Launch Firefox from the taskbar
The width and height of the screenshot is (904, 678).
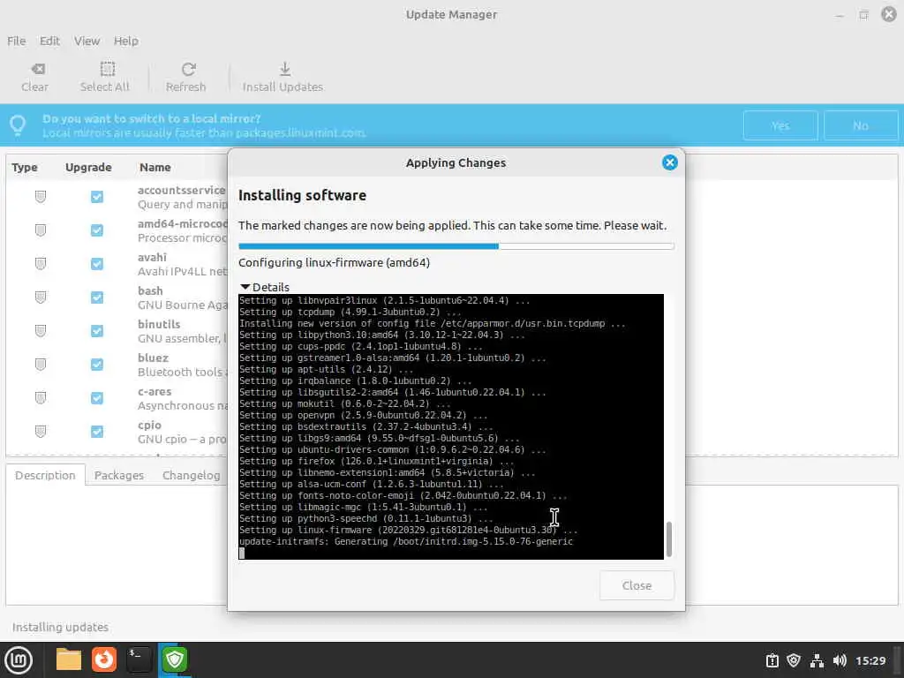click(x=104, y=659)
